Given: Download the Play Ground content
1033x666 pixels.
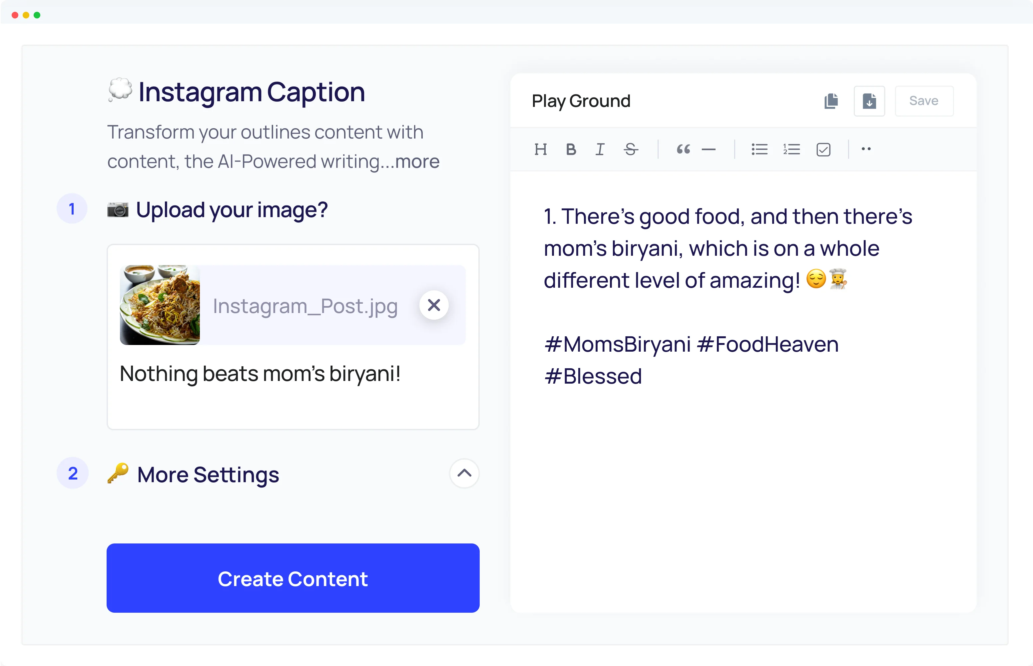Looking at the screenshot, I should [869, 101].
